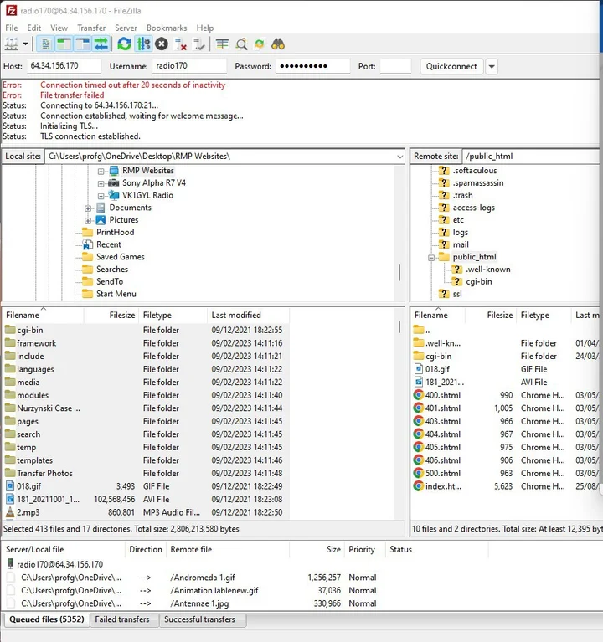Collapse the public_html remote folder
The image size is (603, 642).
431,257
